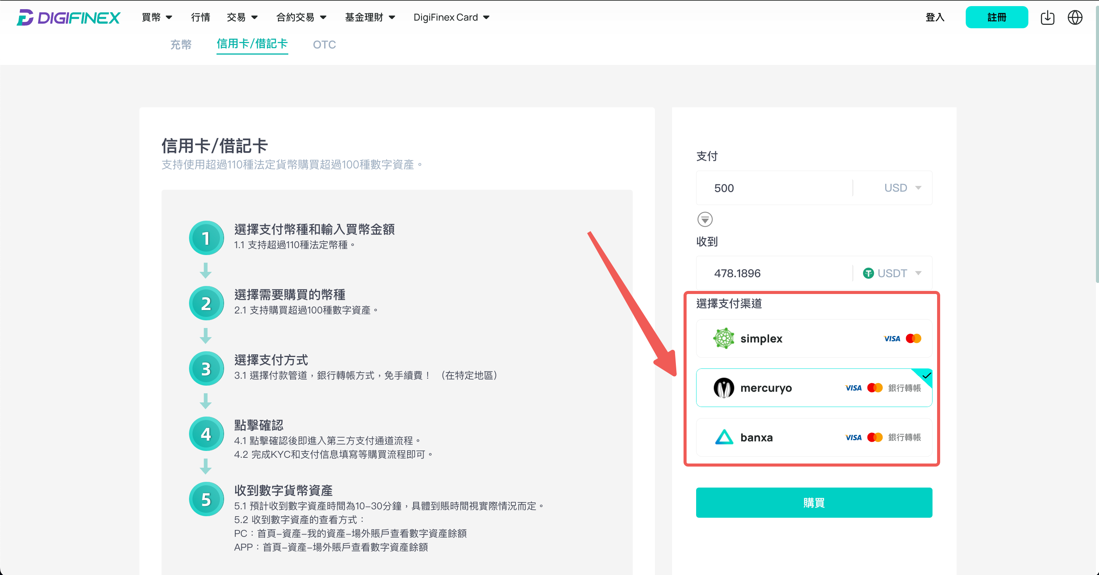Open the app download icon
The image size is (1099, 575).
coord(1047,18)
